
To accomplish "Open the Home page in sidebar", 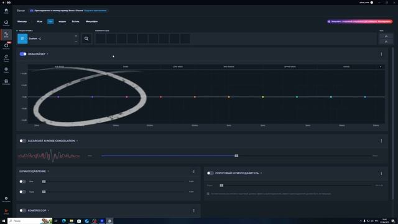I will 6,11.
